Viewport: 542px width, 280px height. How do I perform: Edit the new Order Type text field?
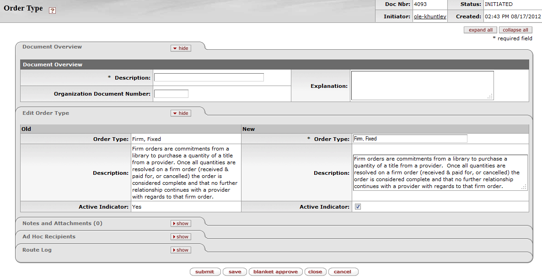[410, 139]
